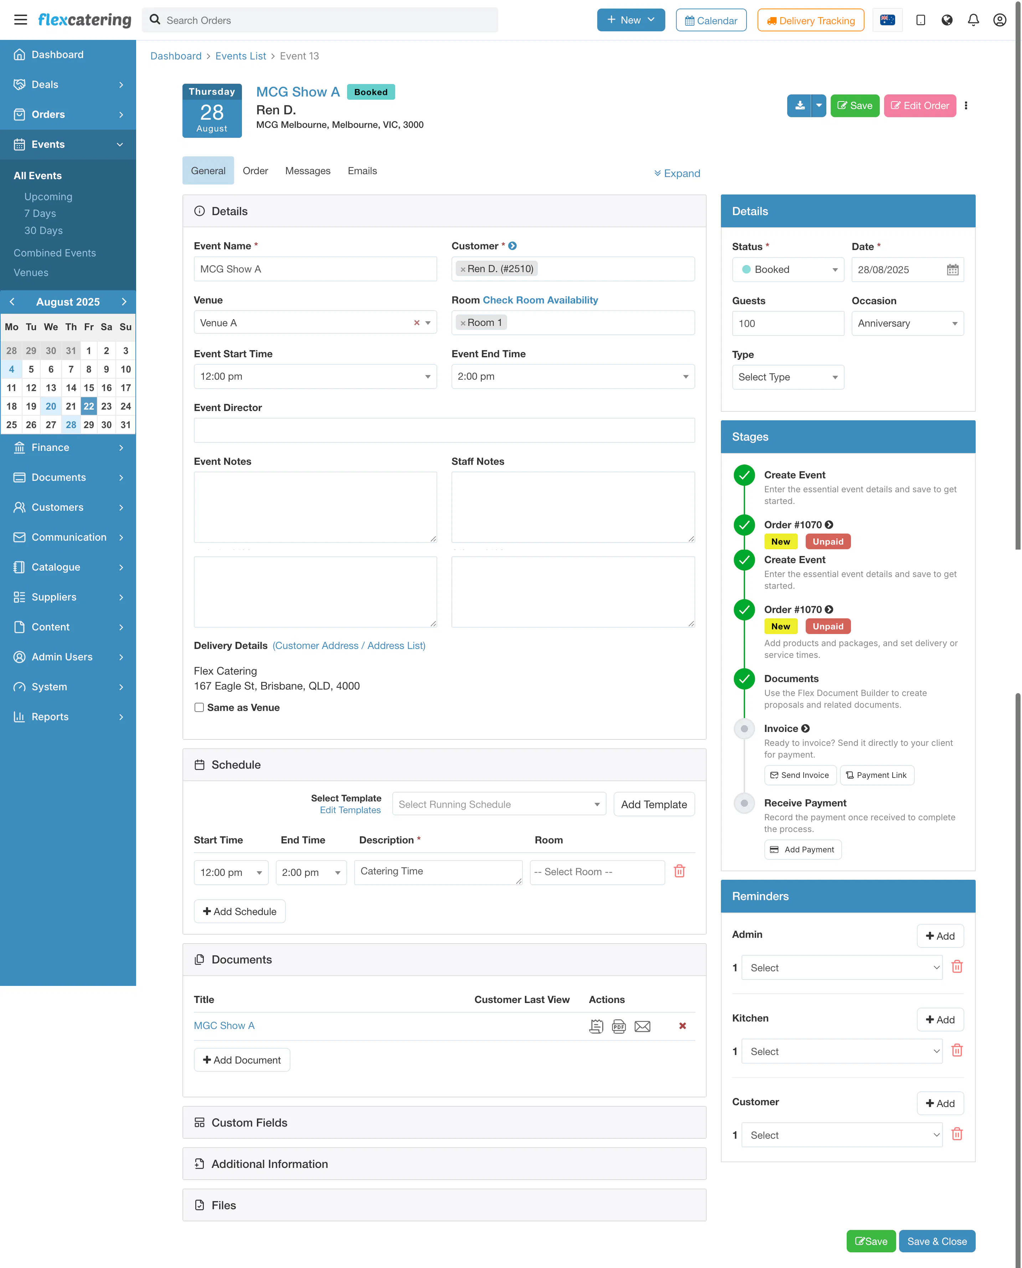Open the hamburger menu icon
This screenshot has height=1268, width=1022.
[x=21, y=20]
